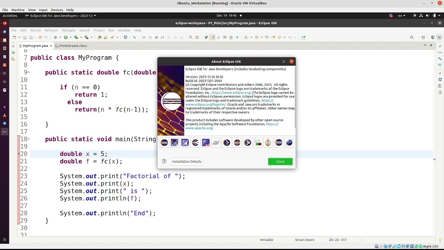
Task: Click the status bar cursor position 20 : 22 : 317
Action: coord(338,240)
